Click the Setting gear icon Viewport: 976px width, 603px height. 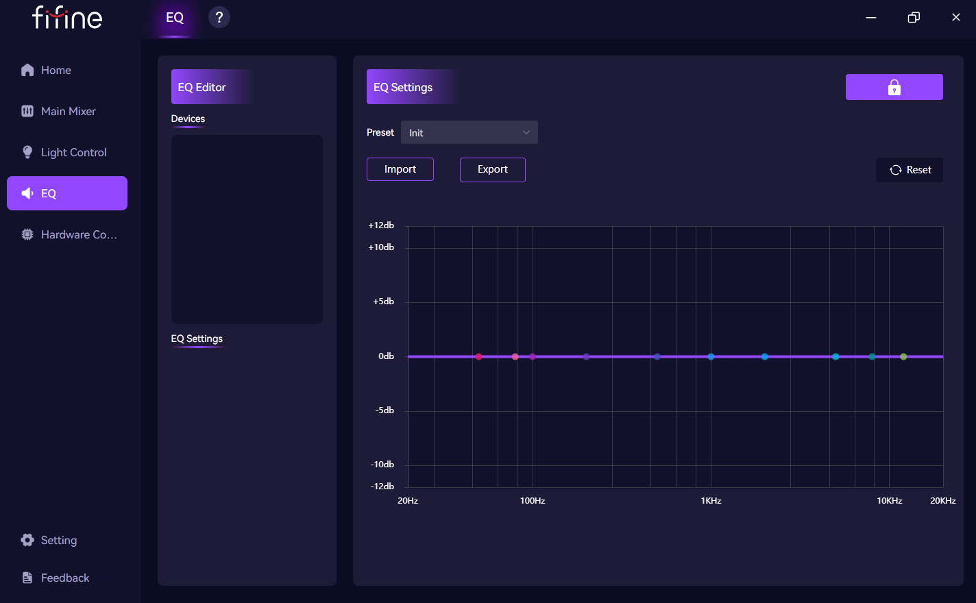click(x=27, y=540)
